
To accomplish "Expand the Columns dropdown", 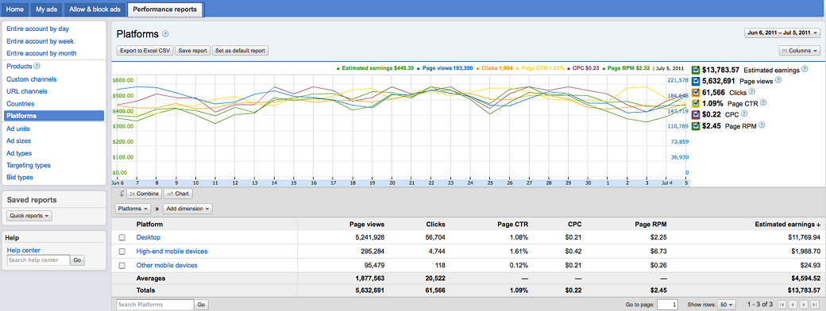I will click(800, 51).
